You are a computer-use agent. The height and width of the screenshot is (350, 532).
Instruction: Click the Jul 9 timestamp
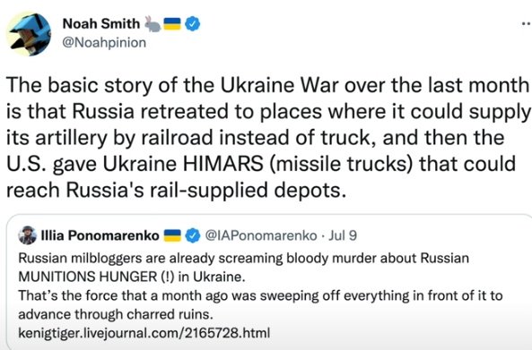(343, 235)
